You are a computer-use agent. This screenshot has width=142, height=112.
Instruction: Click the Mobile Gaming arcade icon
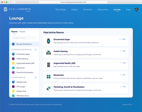click(x=49, y=53)
